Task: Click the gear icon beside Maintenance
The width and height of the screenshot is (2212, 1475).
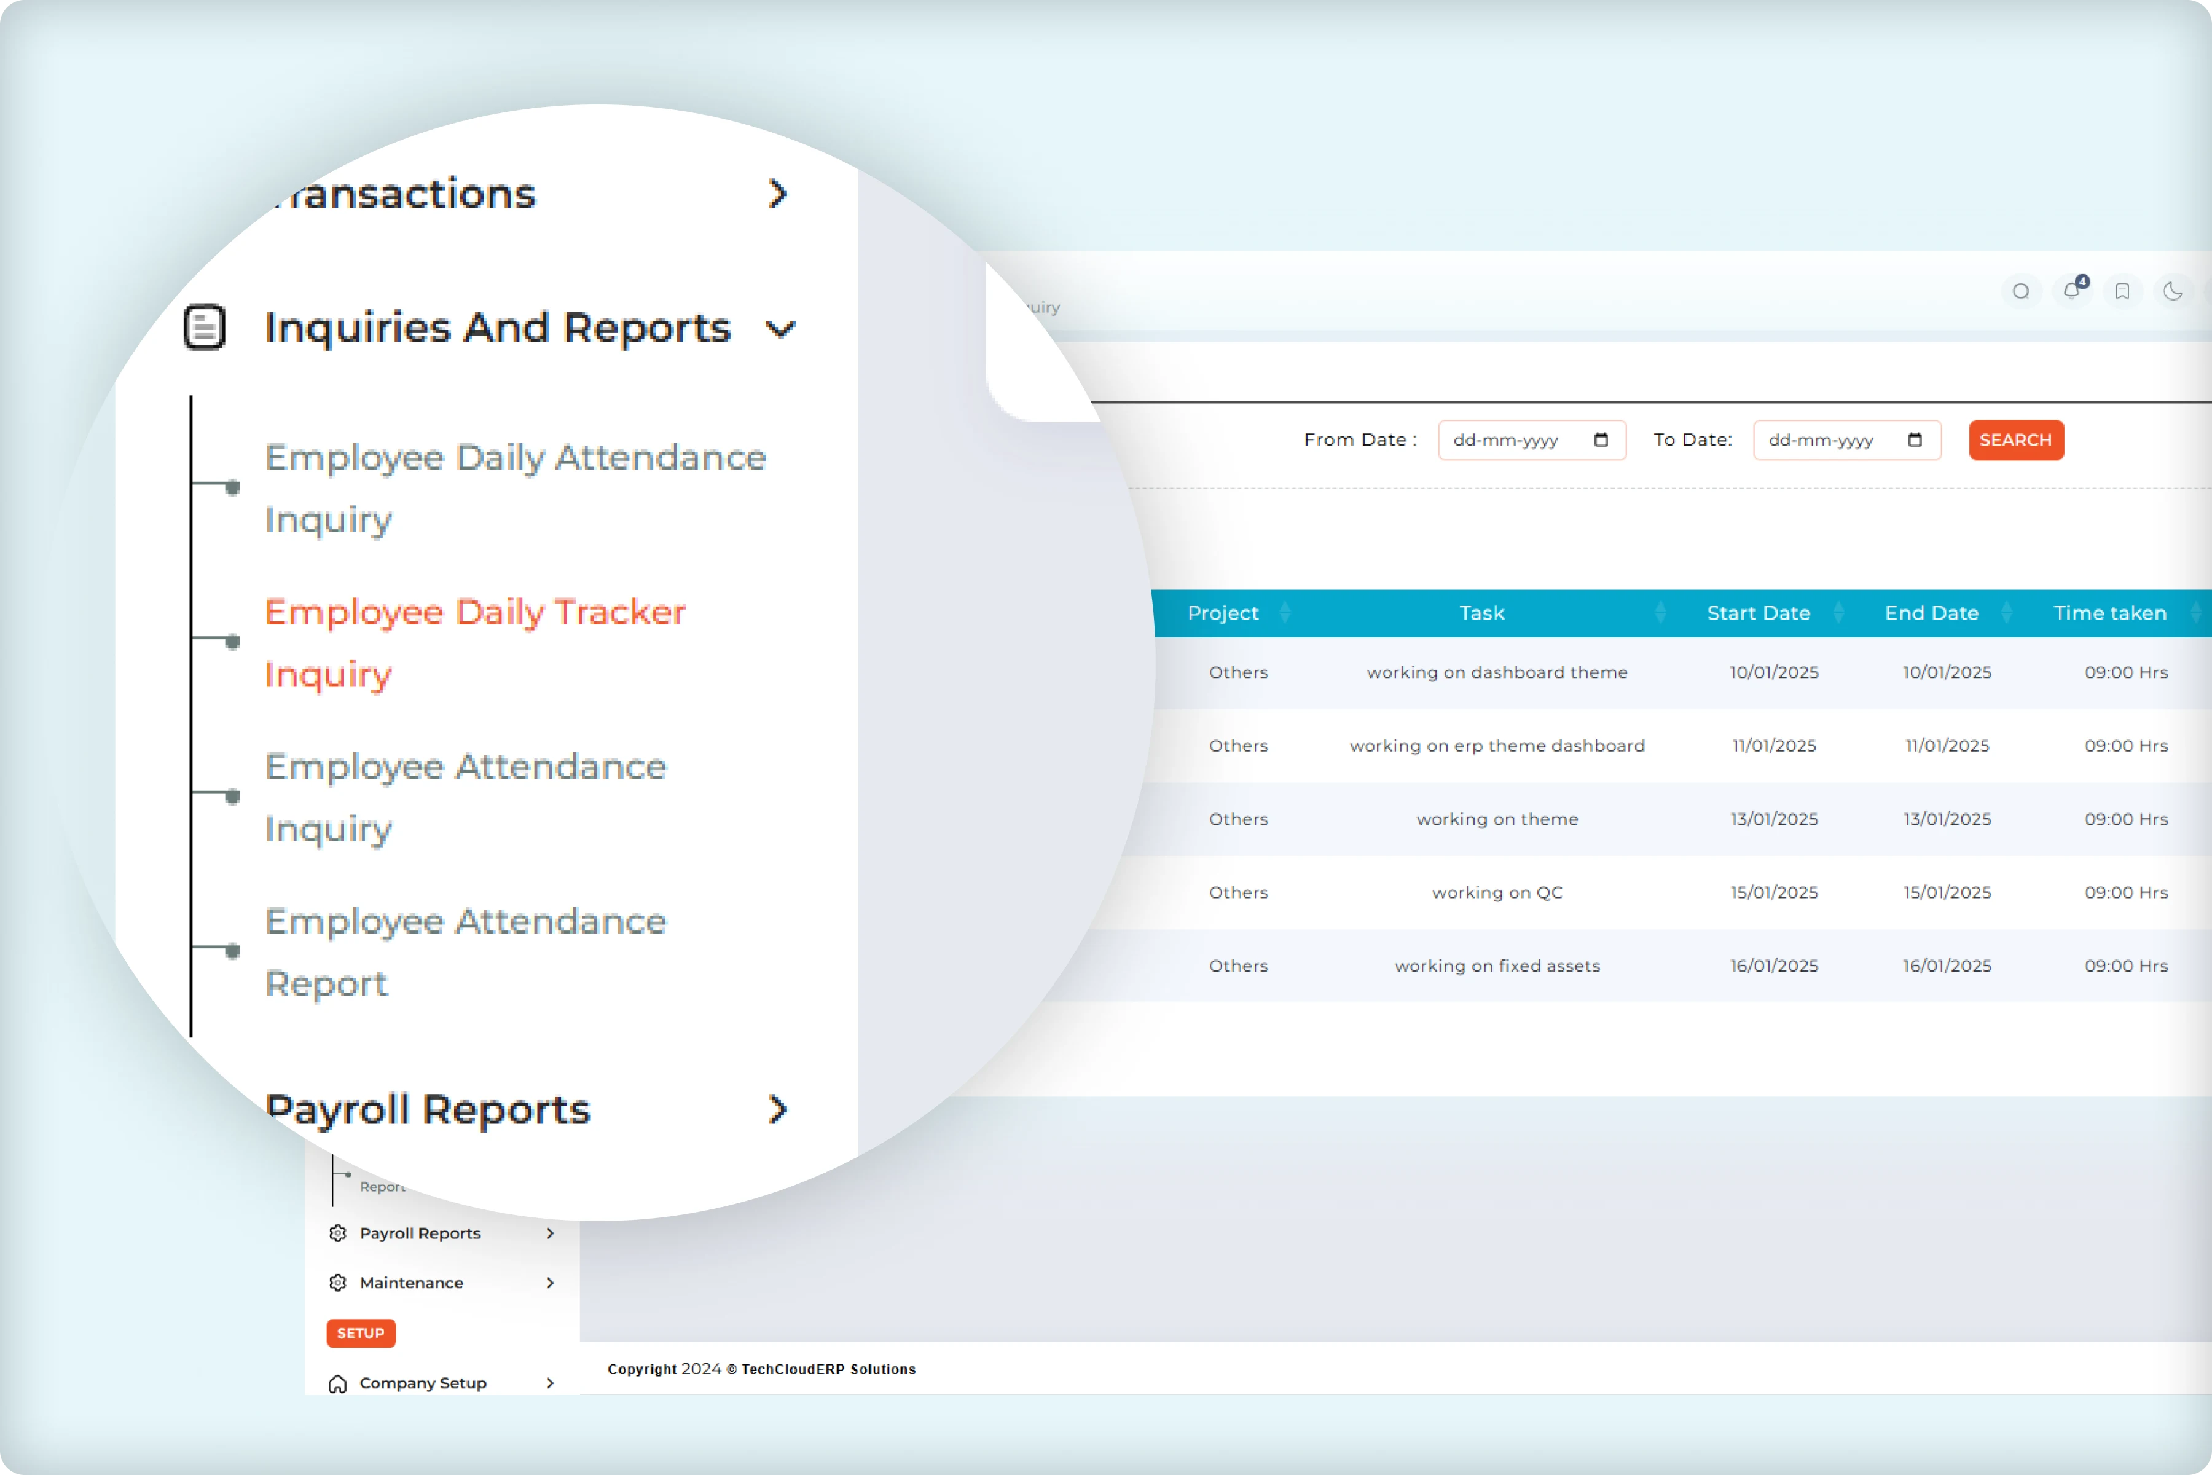Action: pyautogui.click(x=337, y=1282)
